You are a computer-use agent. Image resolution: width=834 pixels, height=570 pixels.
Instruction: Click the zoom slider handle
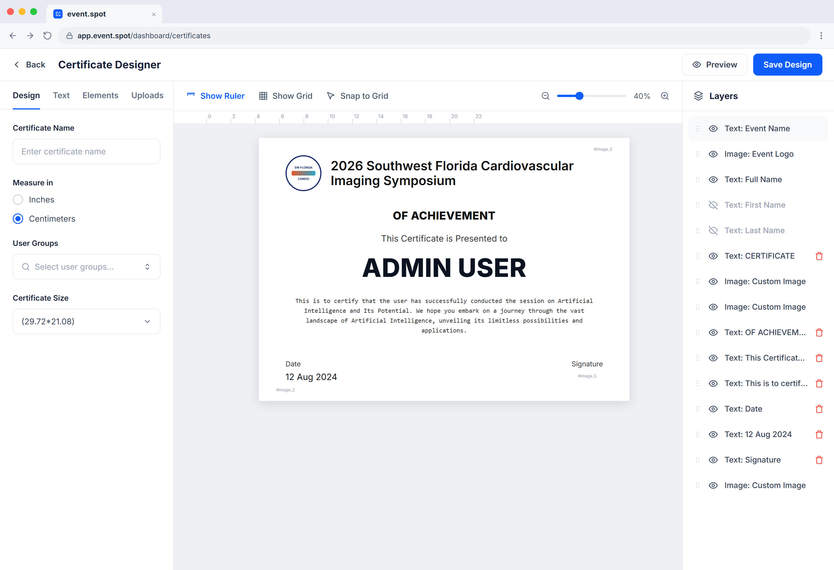pyautogui.click(x=579, y=96)
